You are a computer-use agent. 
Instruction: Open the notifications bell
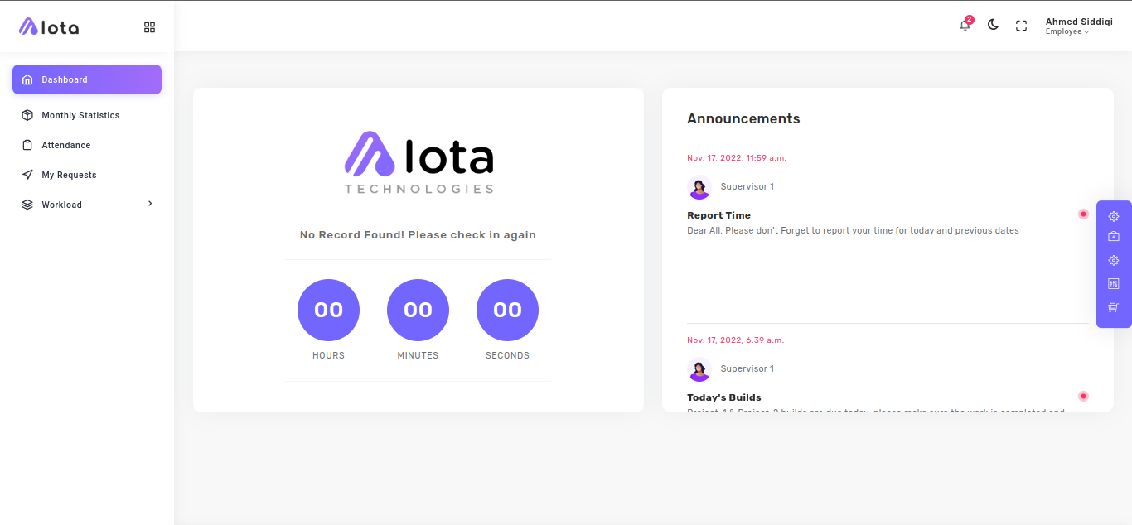point(965,26)
